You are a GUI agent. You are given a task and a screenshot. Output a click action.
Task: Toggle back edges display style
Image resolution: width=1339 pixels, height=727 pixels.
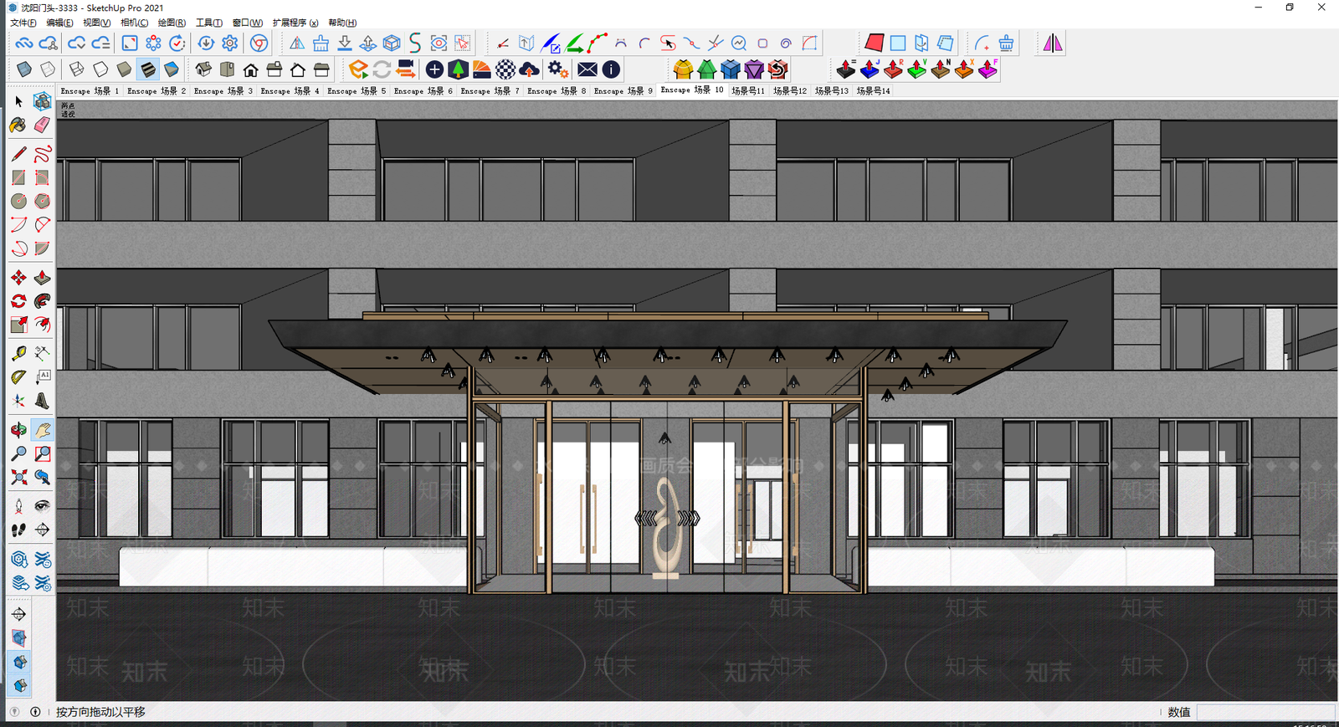pyautogui.click(x=48, y=69)
